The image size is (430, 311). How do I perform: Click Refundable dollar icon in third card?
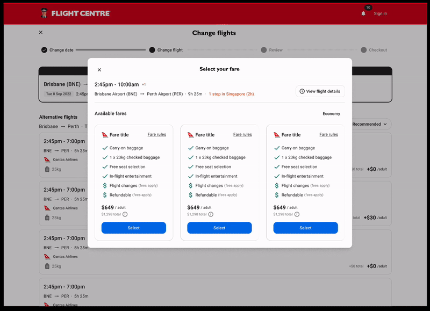(x=277, y=195)
